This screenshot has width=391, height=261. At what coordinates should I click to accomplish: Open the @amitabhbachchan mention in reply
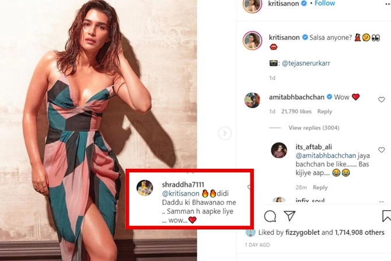[x=326, y=156]
